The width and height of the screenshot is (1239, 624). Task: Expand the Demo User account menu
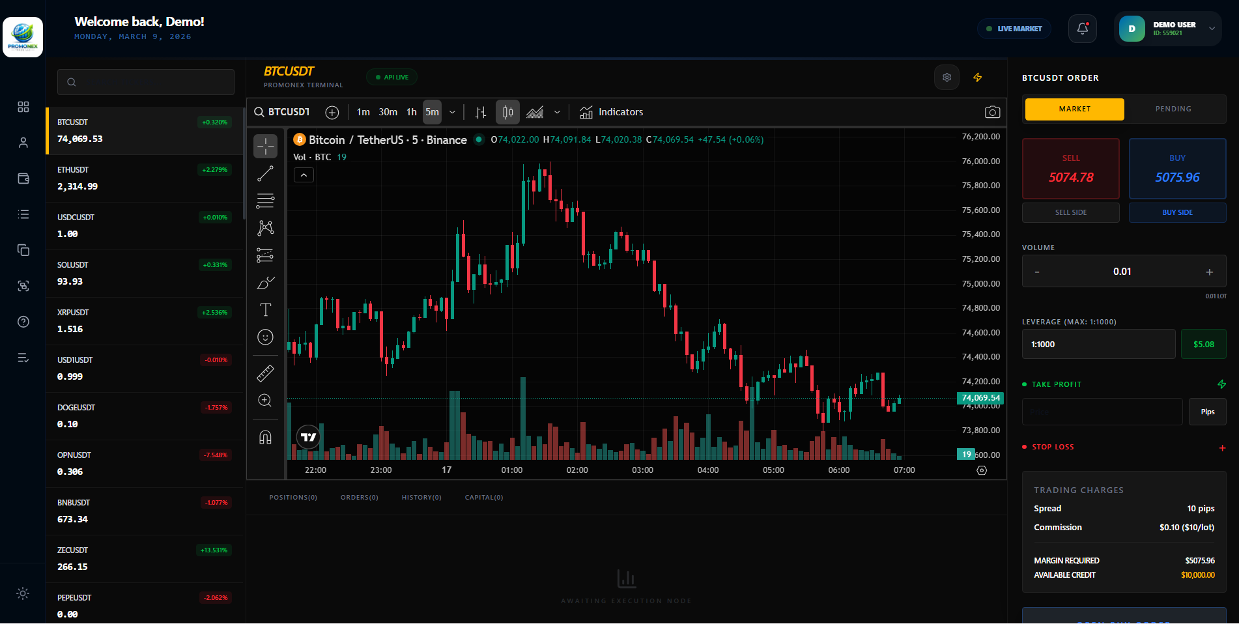tap(1212, 29)
